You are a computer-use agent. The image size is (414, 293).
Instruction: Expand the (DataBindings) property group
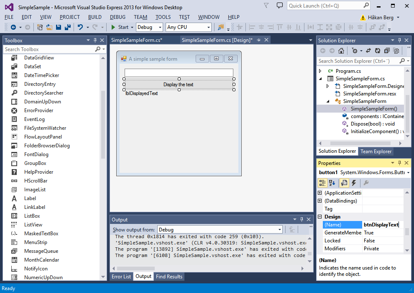coord(320,201)
